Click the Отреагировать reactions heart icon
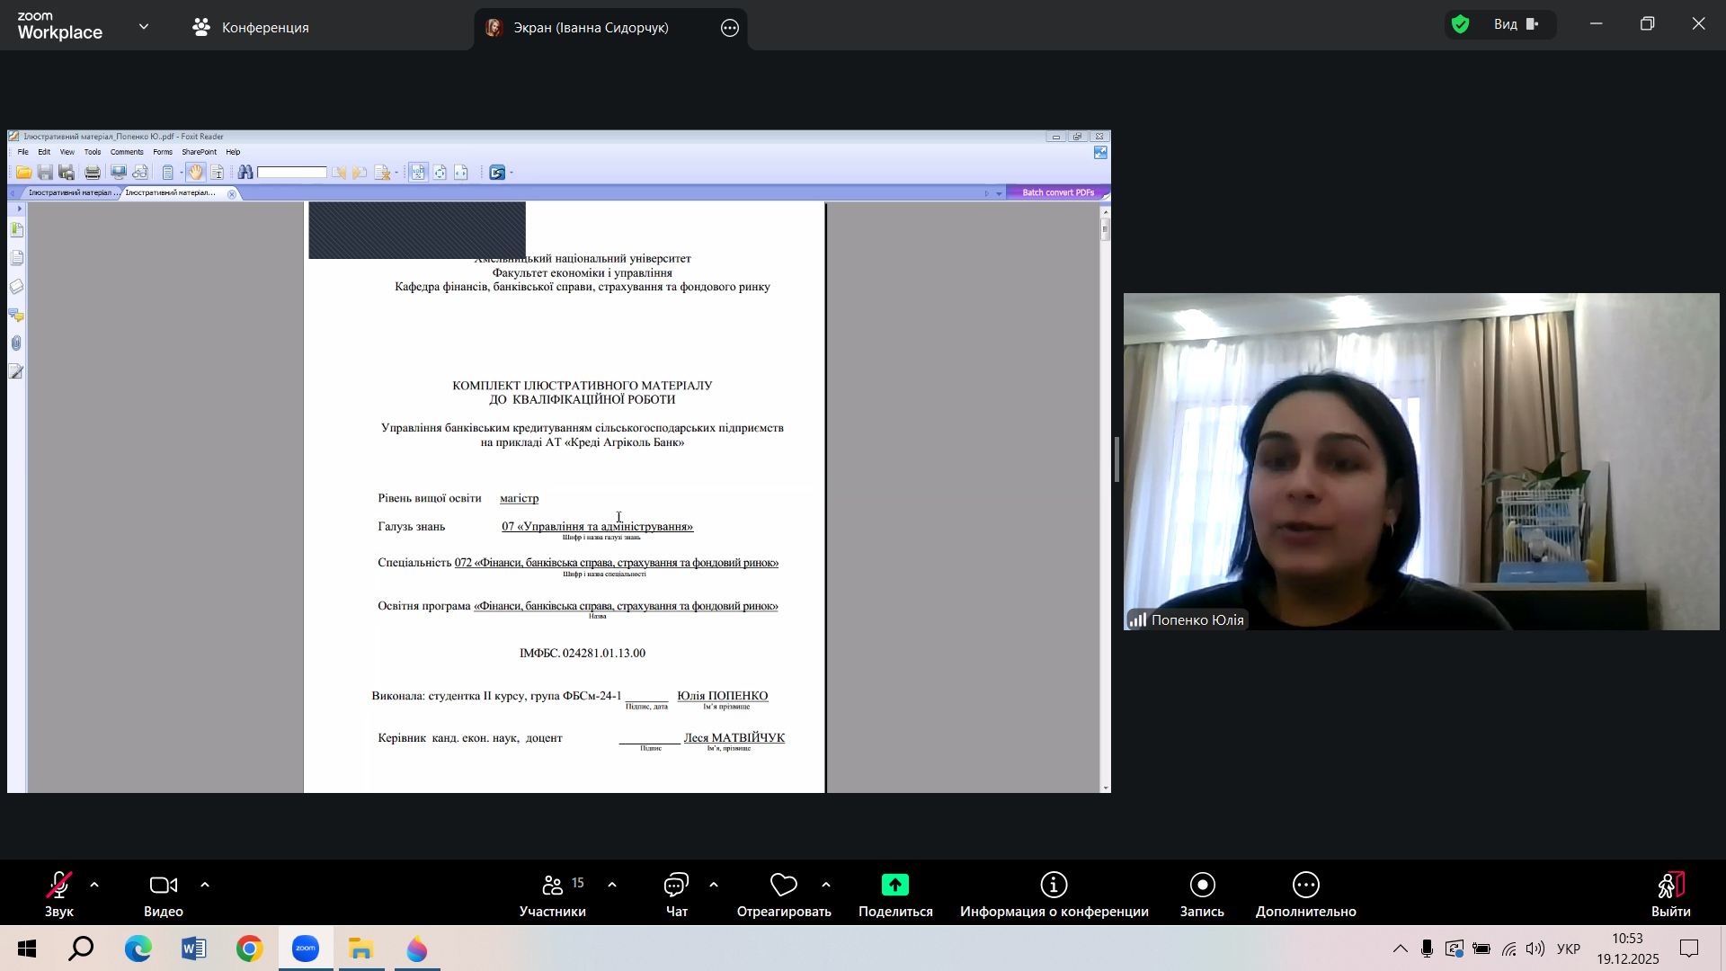 [x=783, y=886]
